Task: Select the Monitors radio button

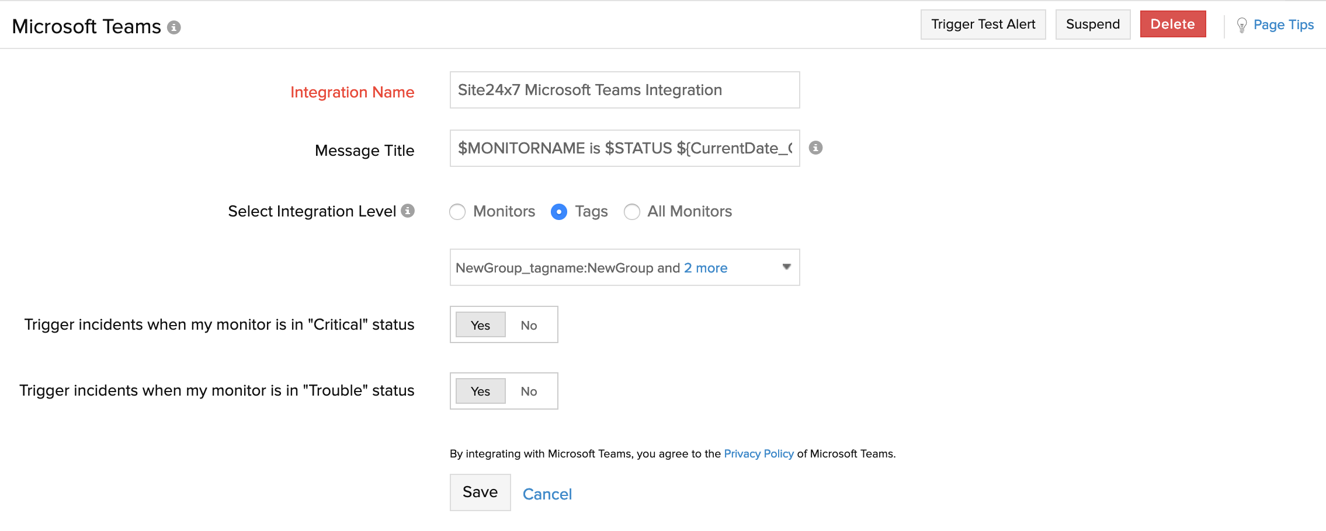Action: [457, 212]
